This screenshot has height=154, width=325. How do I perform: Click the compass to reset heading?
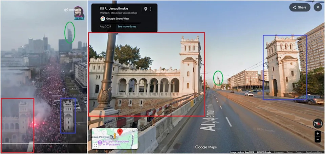318,123
